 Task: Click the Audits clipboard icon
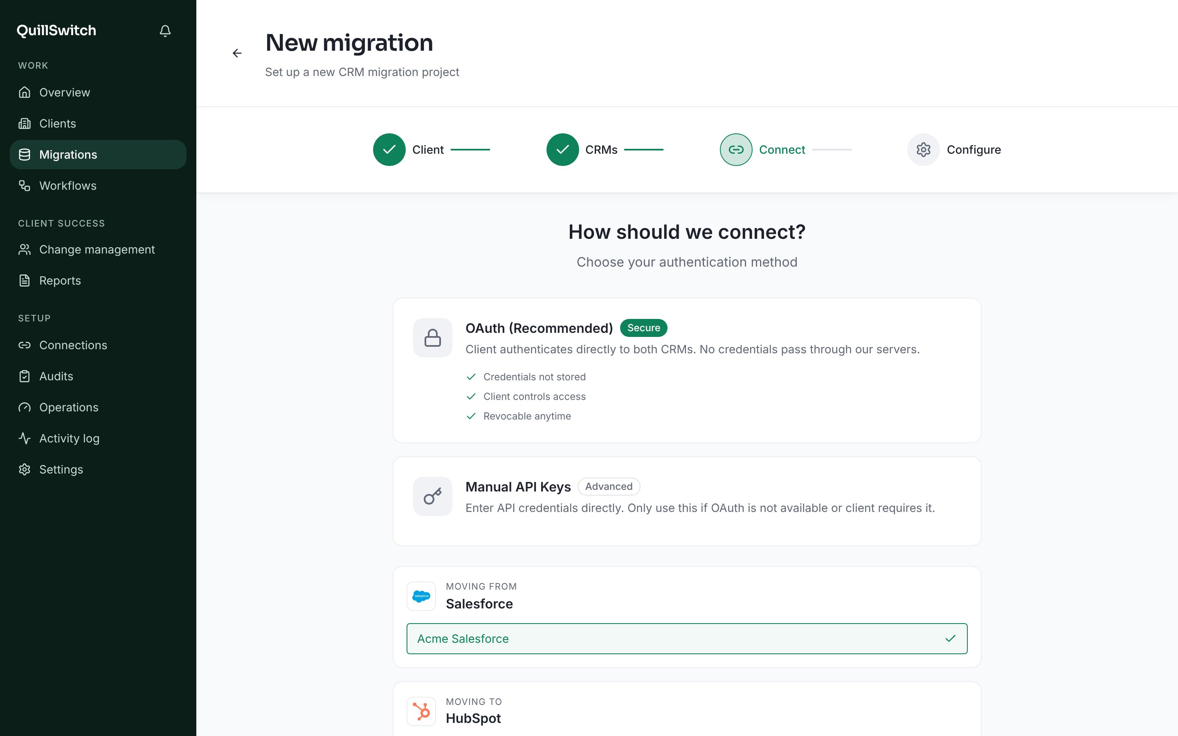coord(25,376)
